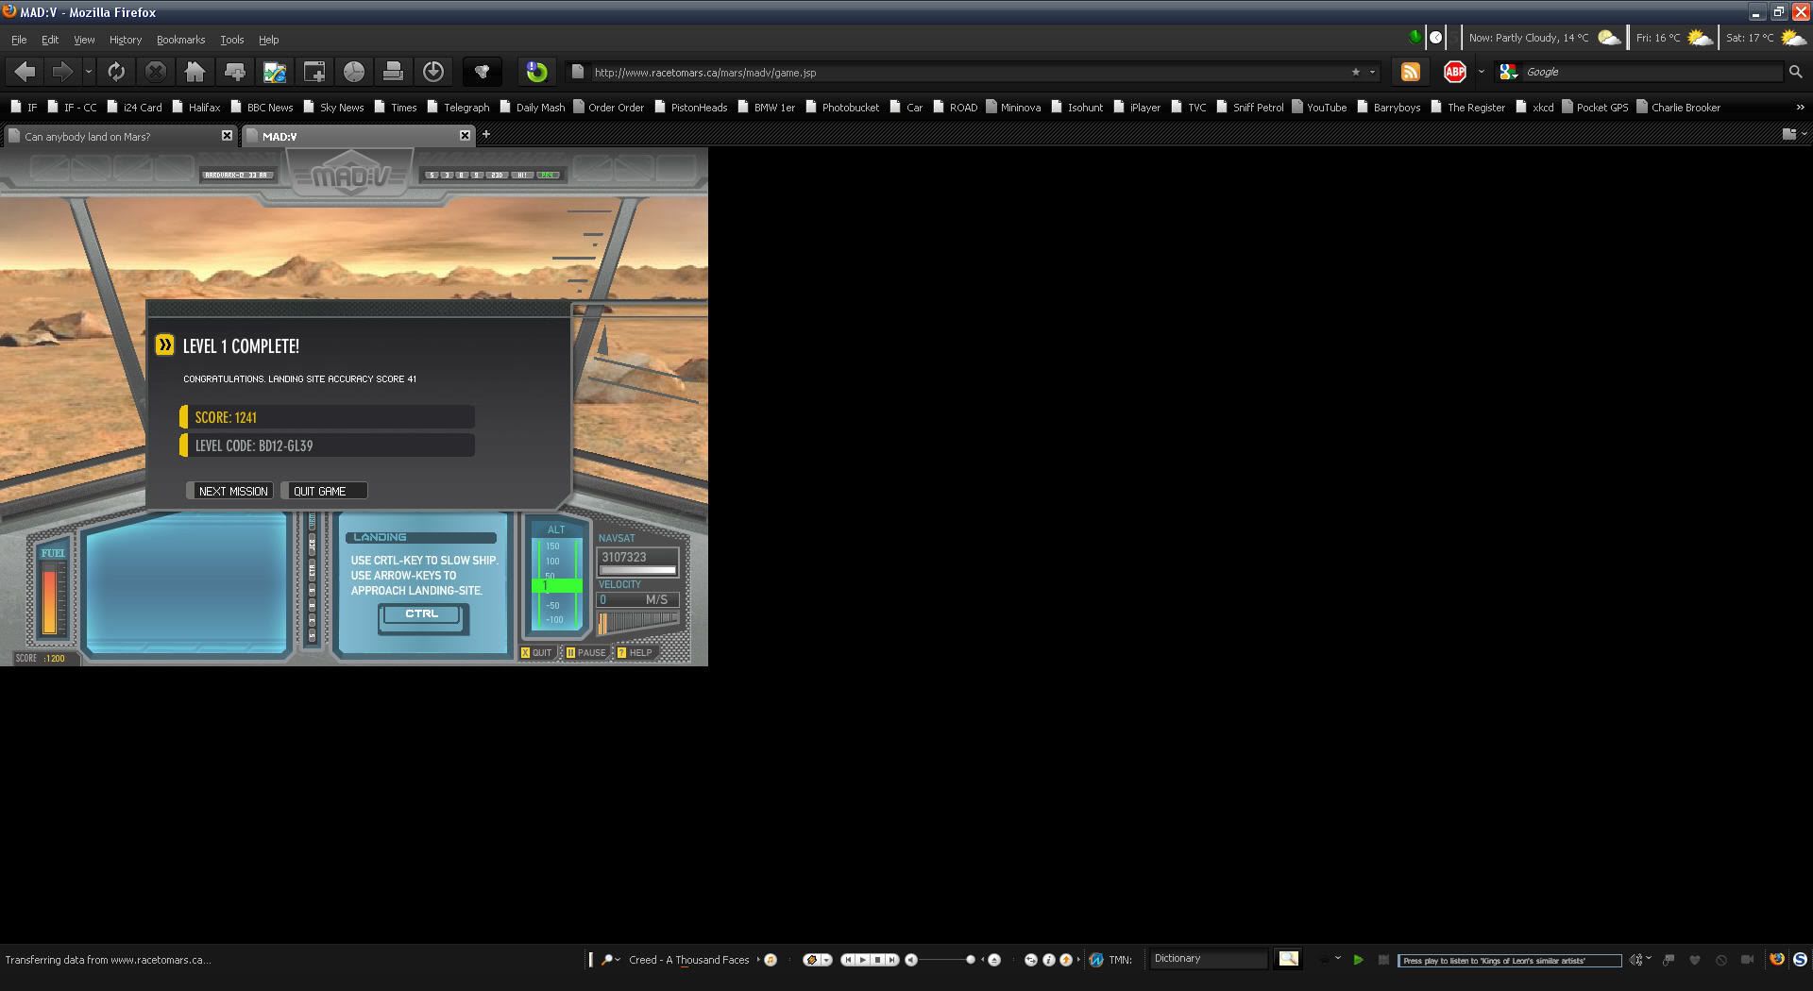The height and width of the screenshot is (991, 1813).
Task: Click the NEXT MISSION button
Action: (232, 491)
